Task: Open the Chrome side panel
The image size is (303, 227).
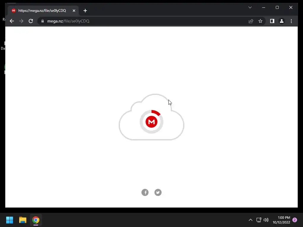Action: pos(272,21)
